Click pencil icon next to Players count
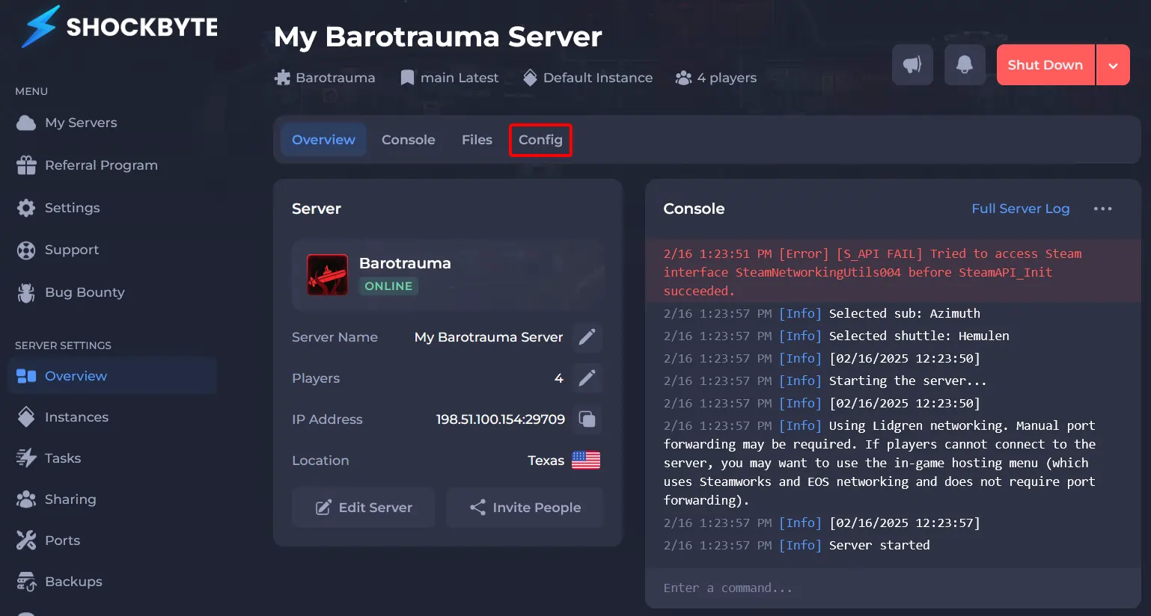The height and width of the screenshot is (616, 1151). (x=587, y=378)
